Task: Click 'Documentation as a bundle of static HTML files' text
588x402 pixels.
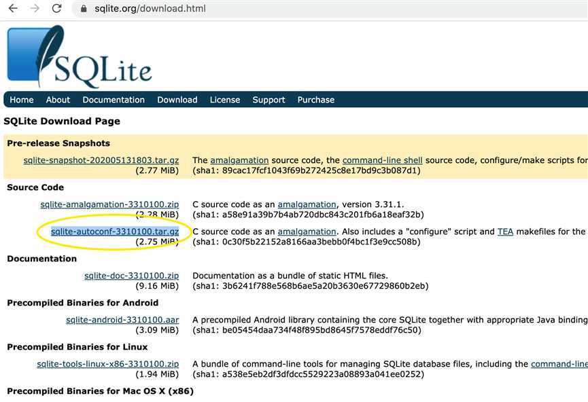Action: tap(290, 276)
